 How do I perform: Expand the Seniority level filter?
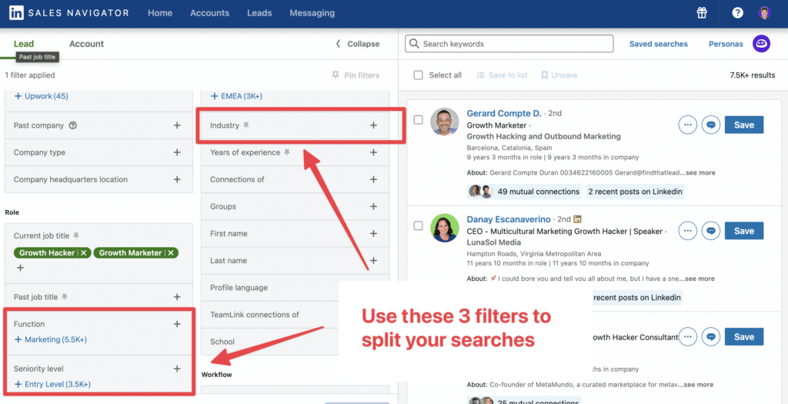pyautogui.click(x=177, y=369)
